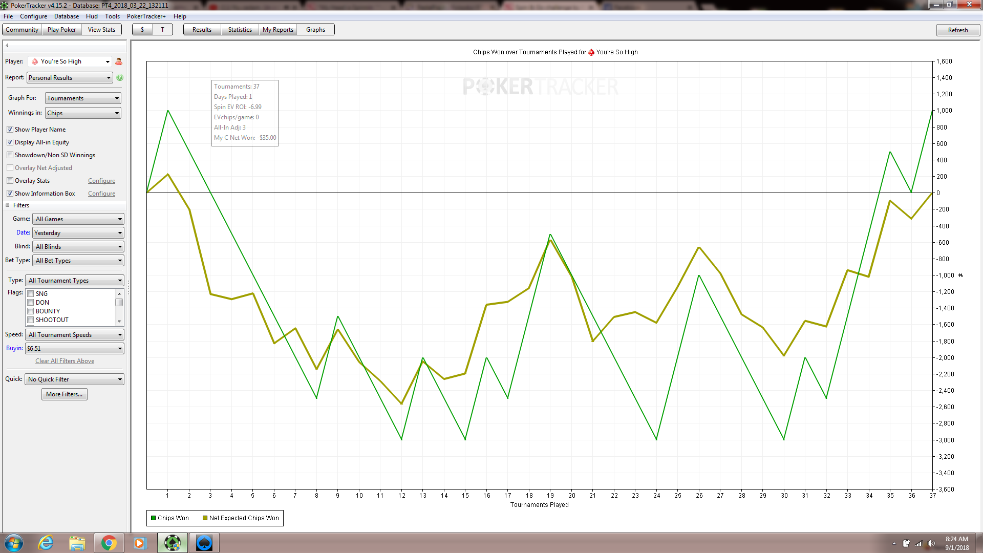Collapse the sidebar with the small left arrow

[x=7, y=46]
